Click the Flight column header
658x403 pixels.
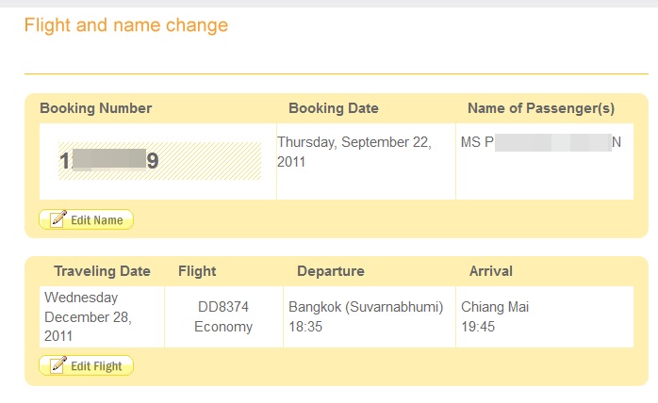pos(197,271)
